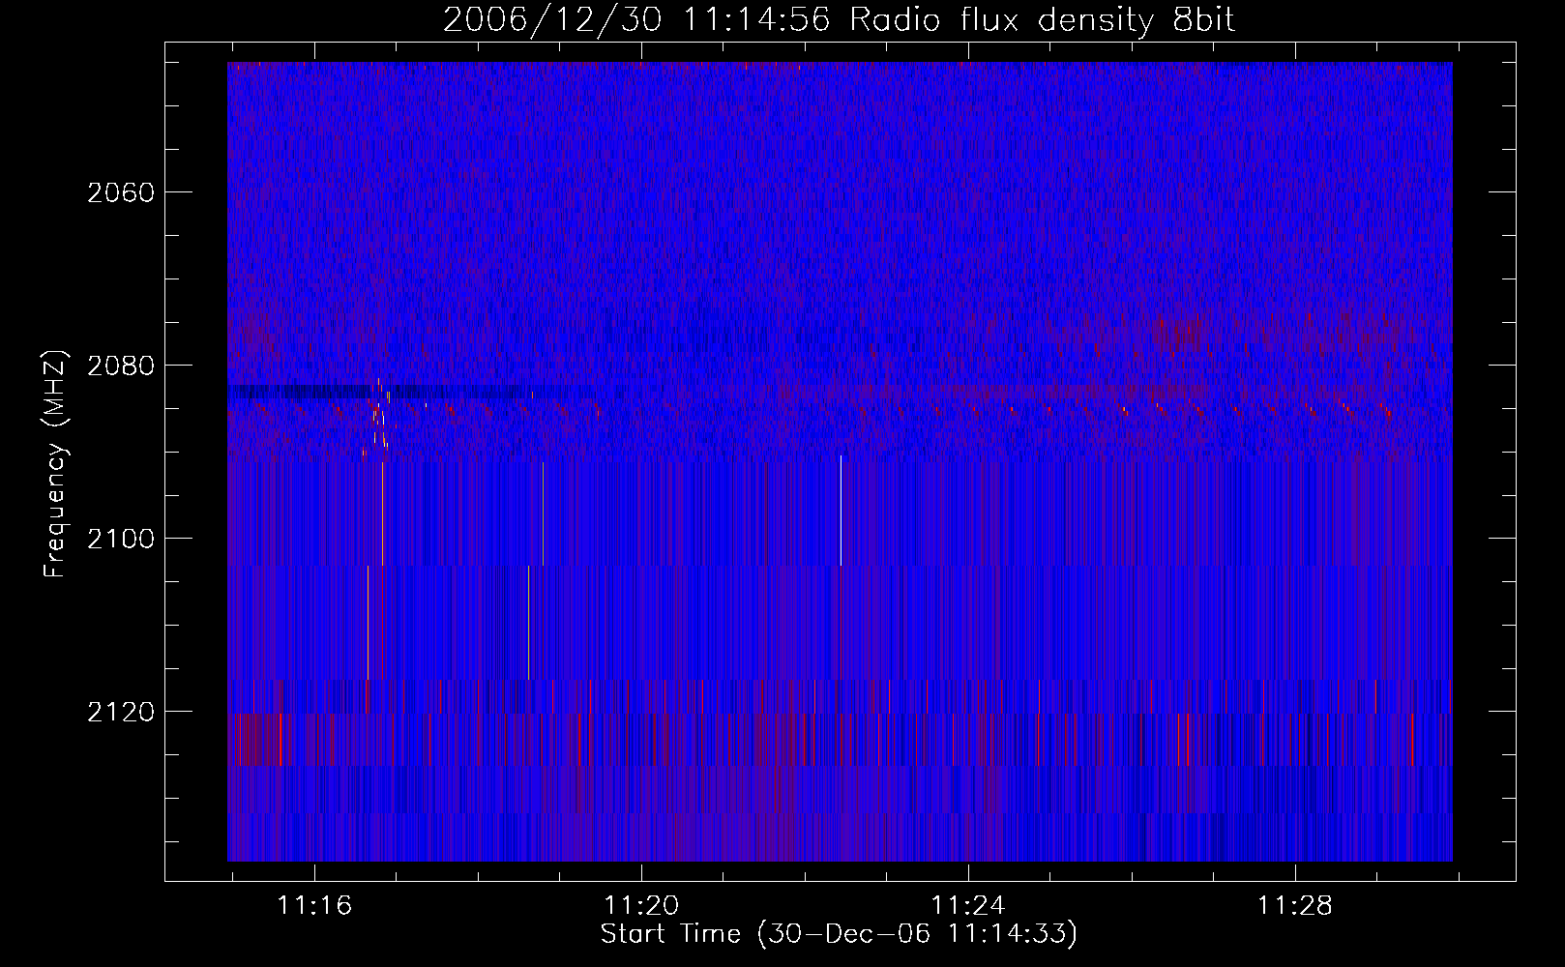Click the plot title showing 2006/12/30 11:14:56

840,19
